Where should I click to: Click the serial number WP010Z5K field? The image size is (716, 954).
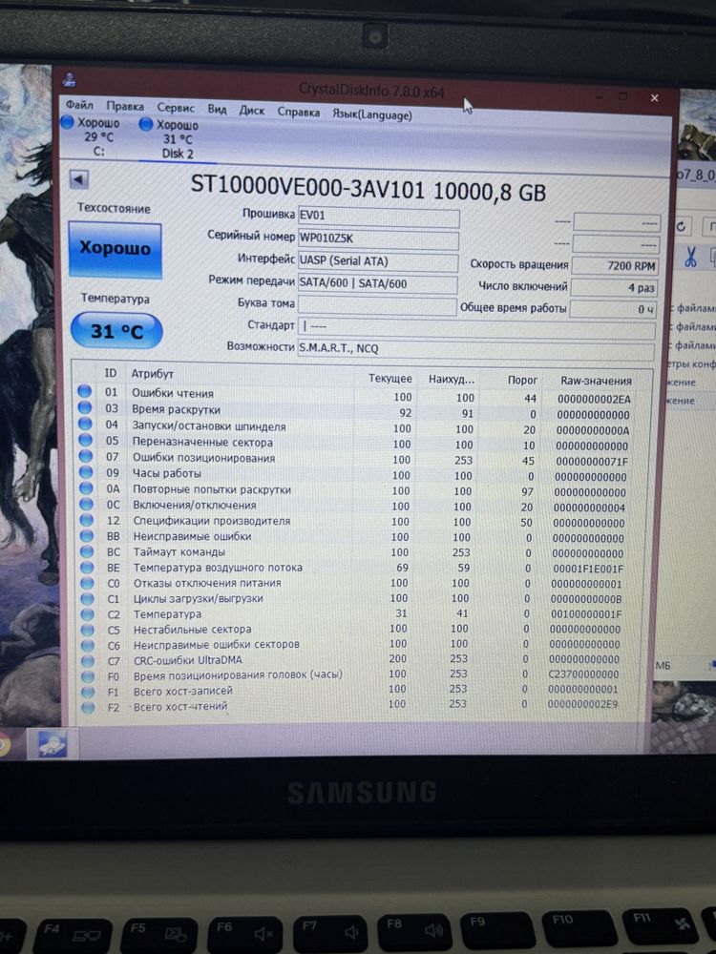click(x=378, y=238)
